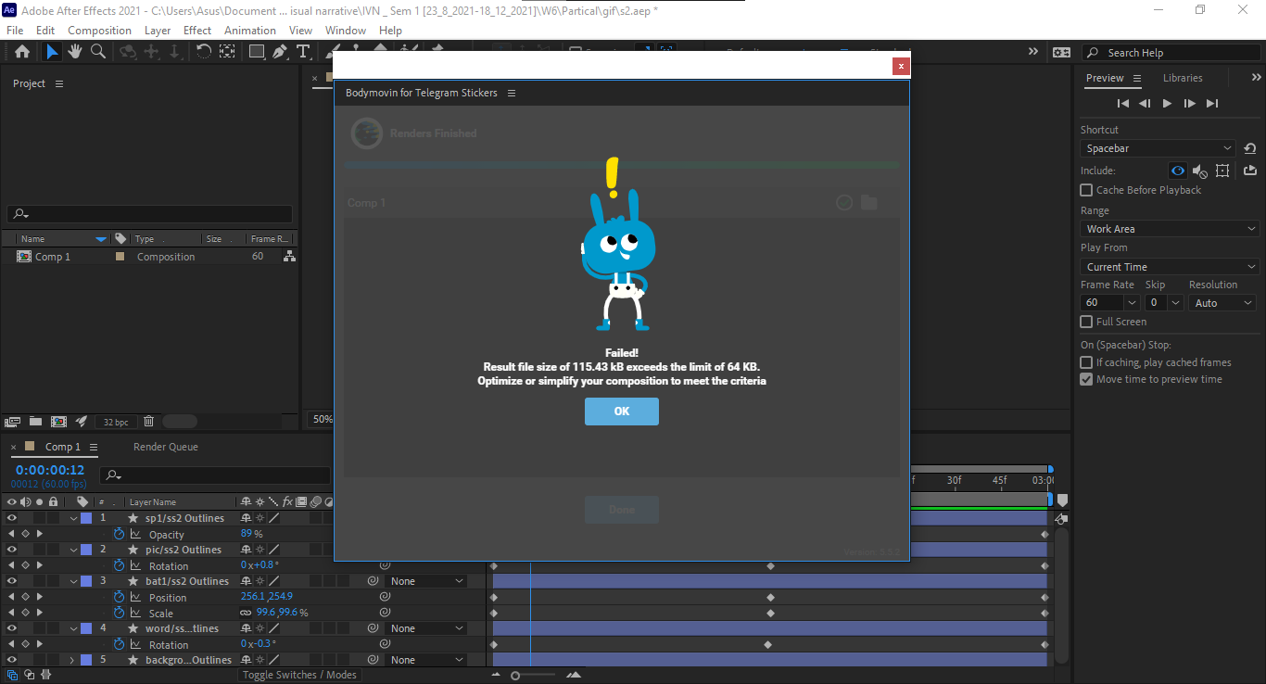Open the Animation menu
Screen dimensions: 1266x684
250,31
